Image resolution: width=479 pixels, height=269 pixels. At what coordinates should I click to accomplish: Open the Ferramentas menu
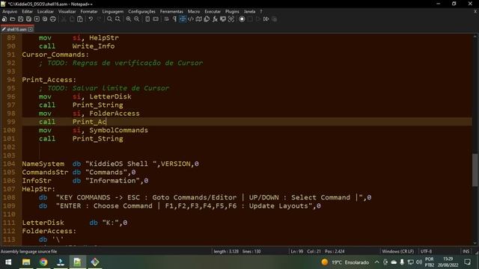point(171,11)
